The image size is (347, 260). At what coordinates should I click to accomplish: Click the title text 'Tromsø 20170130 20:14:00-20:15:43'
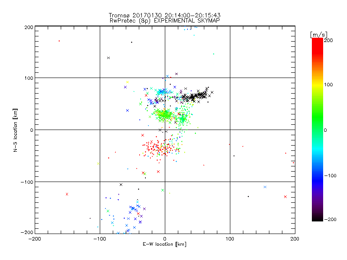[x=164, y=15]
